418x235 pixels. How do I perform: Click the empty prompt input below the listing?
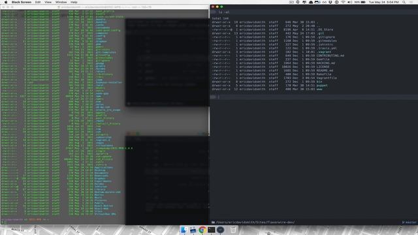[313, 97]
